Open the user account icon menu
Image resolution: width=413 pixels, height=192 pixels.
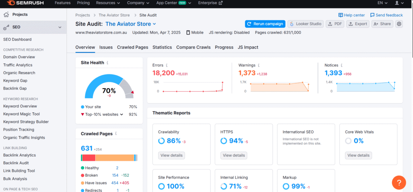397,3
